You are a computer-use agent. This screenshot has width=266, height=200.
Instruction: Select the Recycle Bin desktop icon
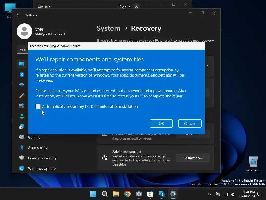[253, 164]
